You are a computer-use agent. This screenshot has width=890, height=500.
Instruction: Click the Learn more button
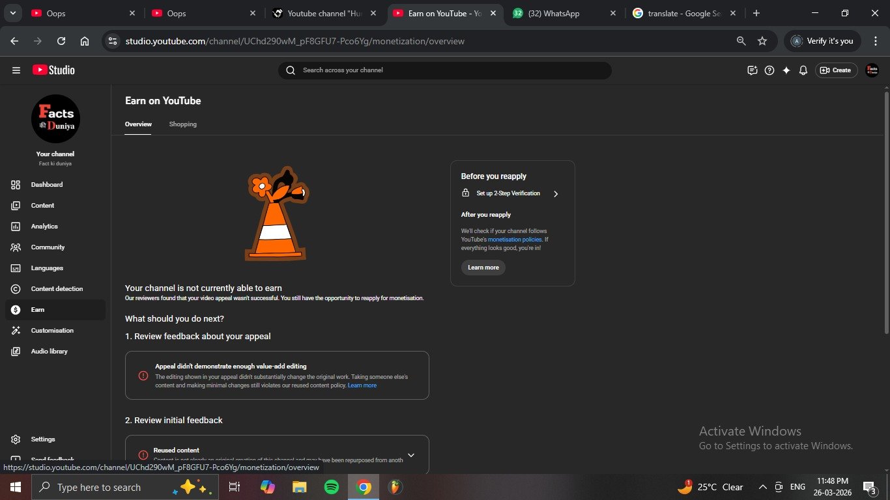pos(483,268)
